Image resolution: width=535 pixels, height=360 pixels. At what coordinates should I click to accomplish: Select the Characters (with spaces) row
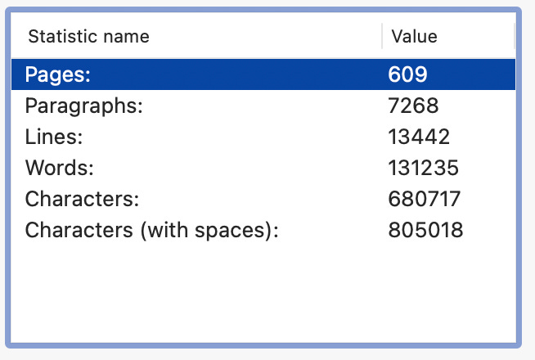(263, 230)
